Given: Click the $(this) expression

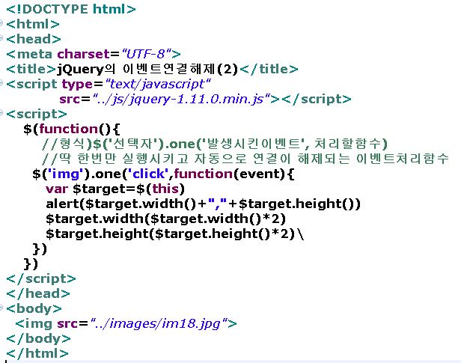Looking at the screenshot, I should pyautogui.click(x=160, y=189).
